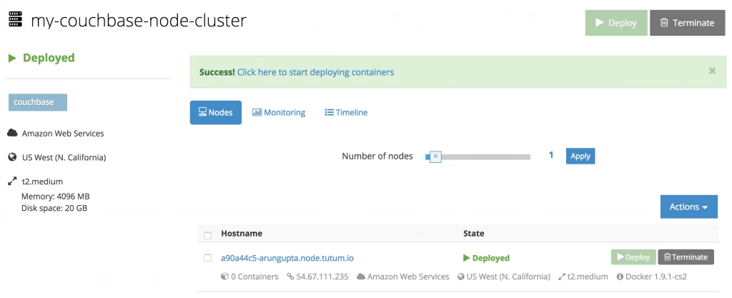Click the 'Disk space: 20 GB' text
The width and height of the screenshot is (732, 298).
pos(54,208)
